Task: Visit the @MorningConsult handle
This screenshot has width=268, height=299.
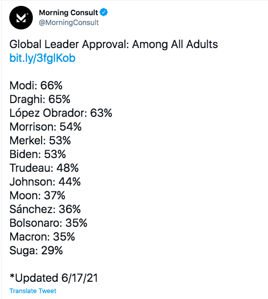Action: [69, 23]
